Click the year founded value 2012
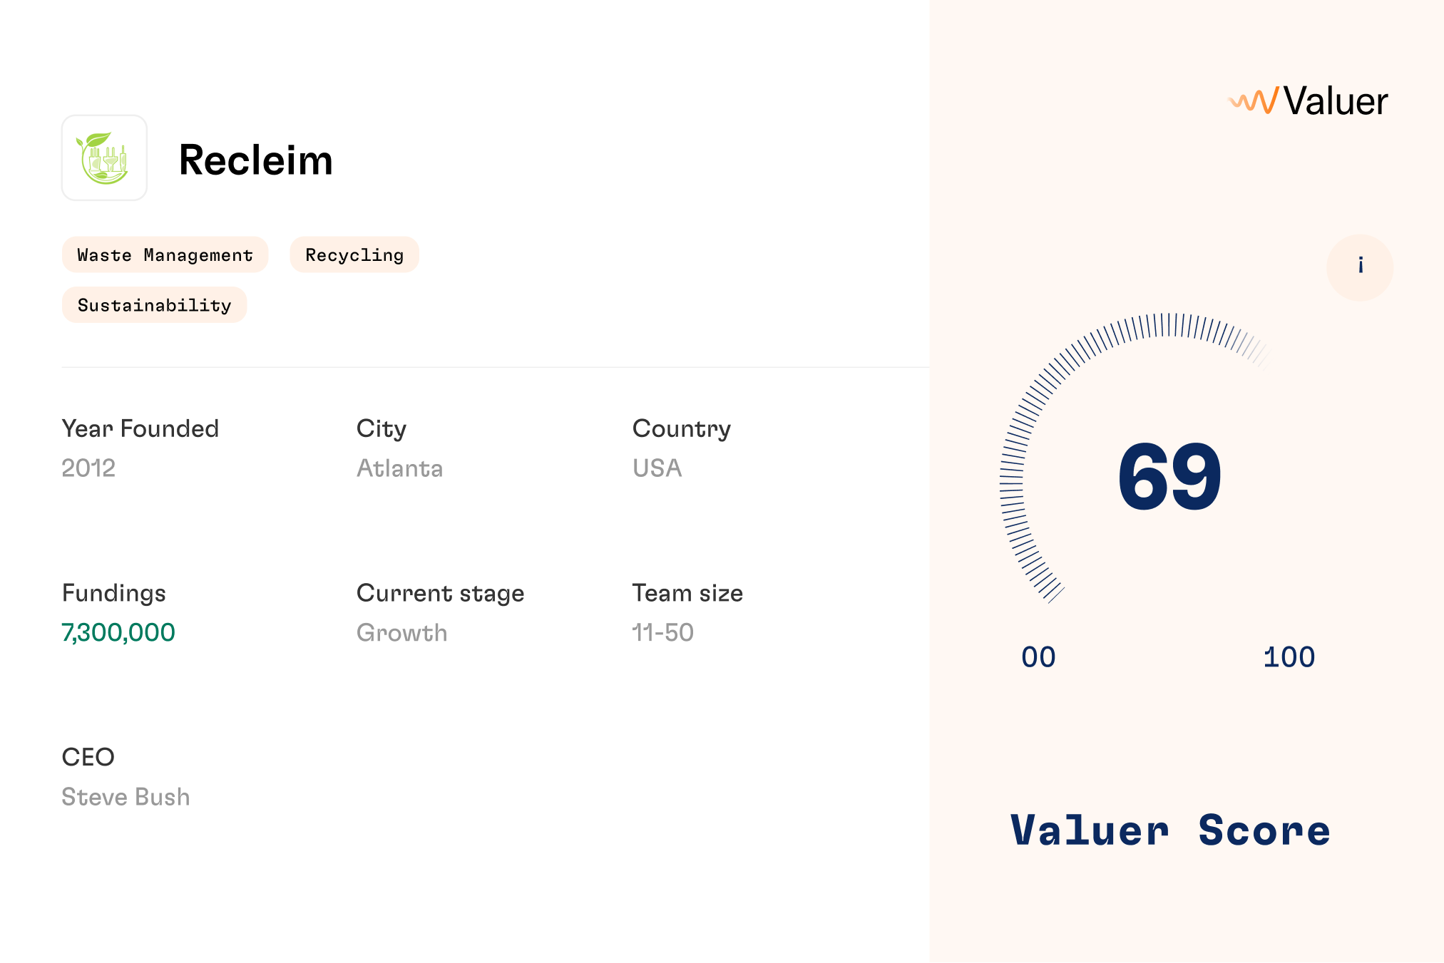Screen dimensions: 1444x963 [88, 468]
